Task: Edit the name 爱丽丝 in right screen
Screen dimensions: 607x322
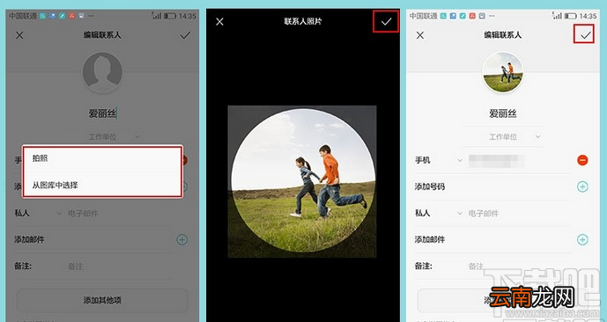Action: tap(502, 113)
